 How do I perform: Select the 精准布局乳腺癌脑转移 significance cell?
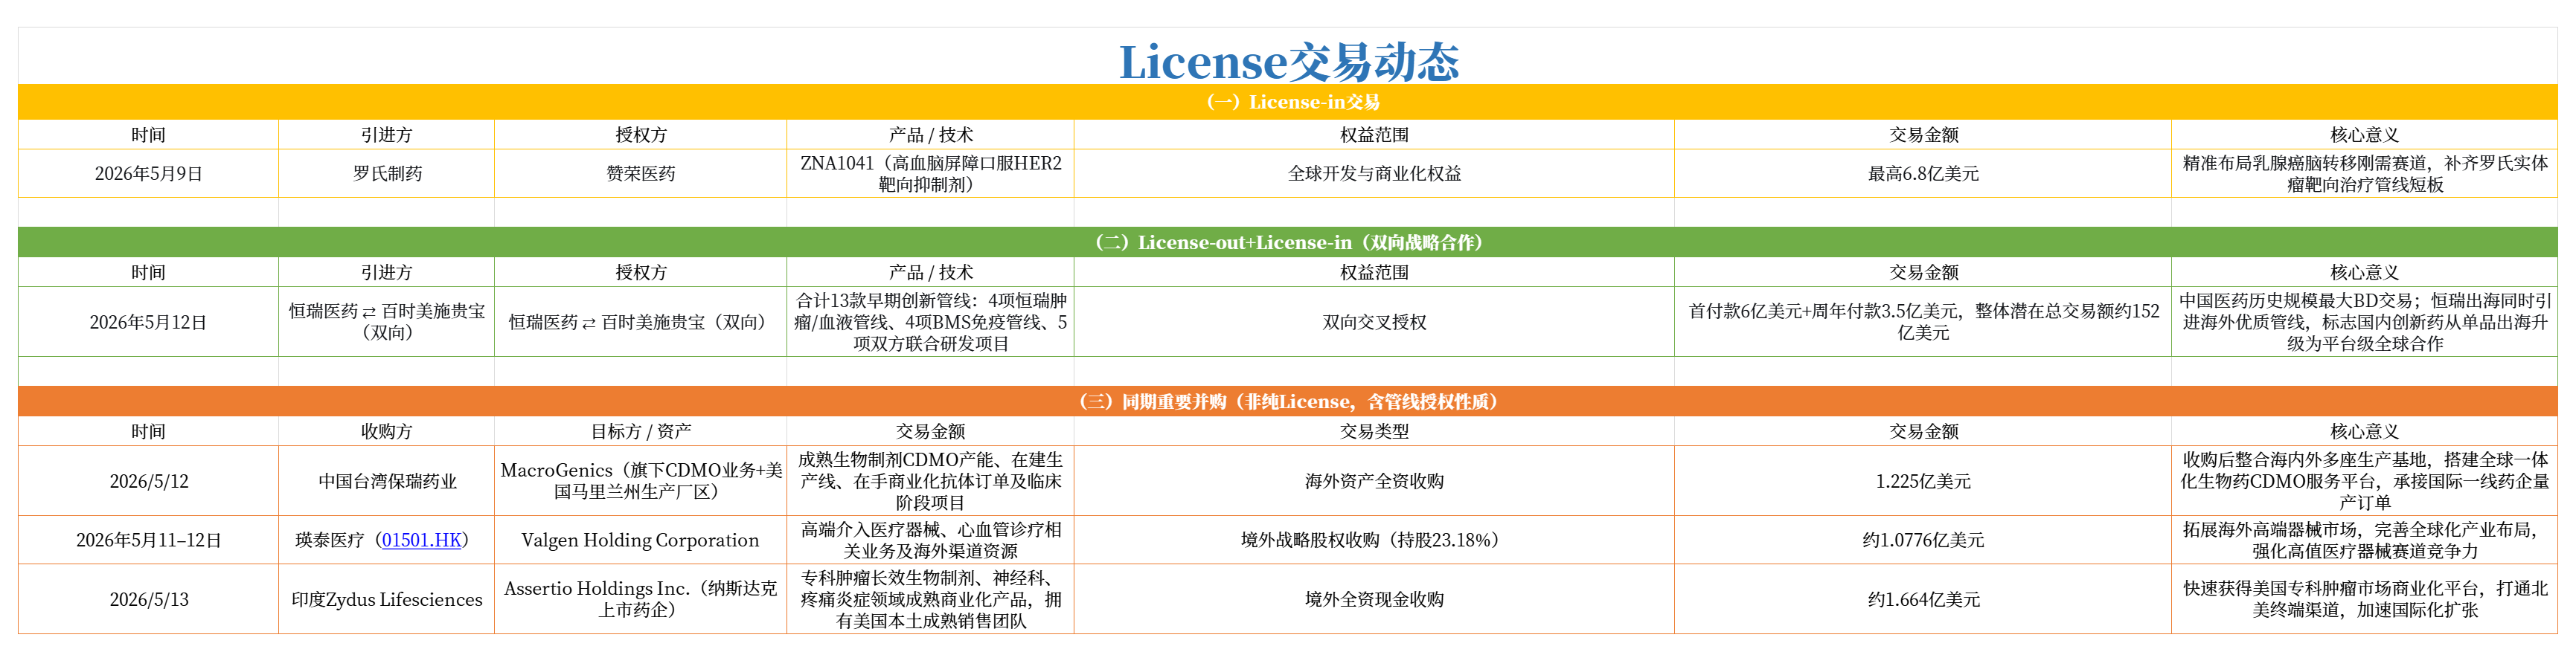(x=2365, y=174)
